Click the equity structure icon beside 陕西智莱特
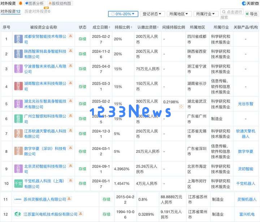260x222 pixels. click(x=71, y=51)
